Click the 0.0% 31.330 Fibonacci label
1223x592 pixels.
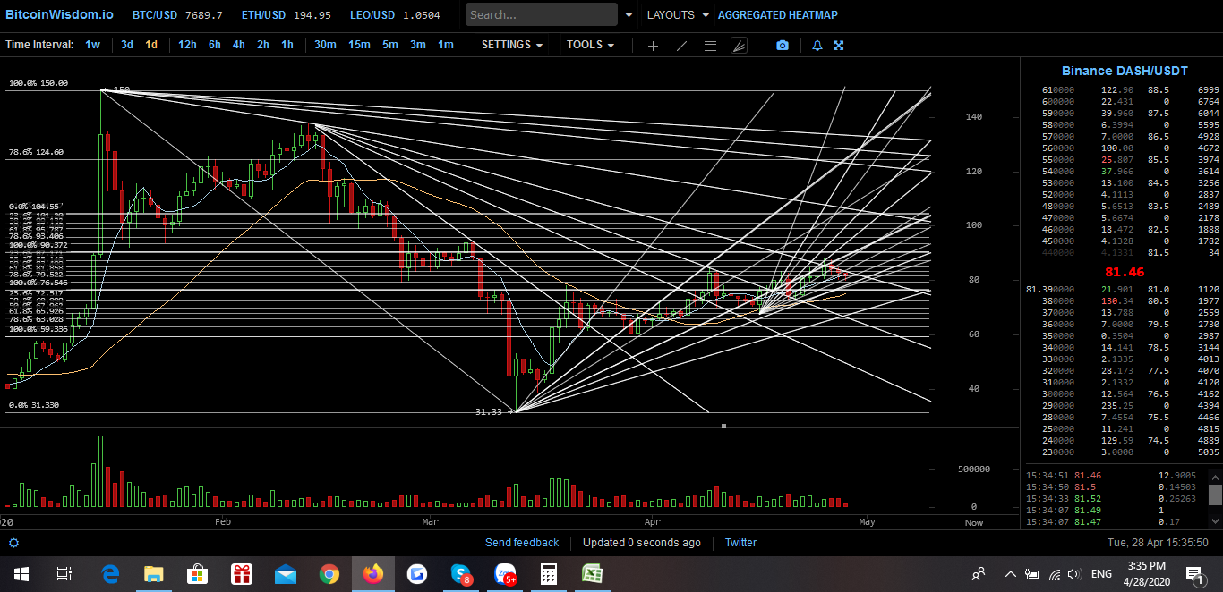[34, 405]
